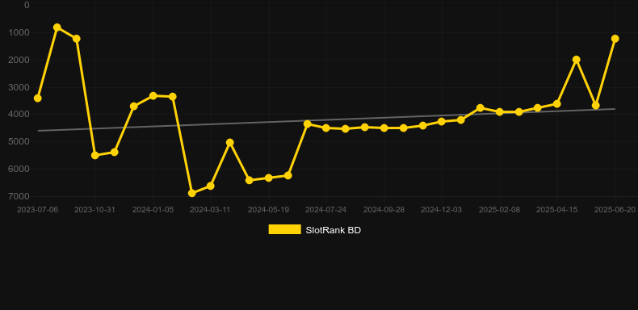Click the data point above 2023-10-31
638x310 pixels.
click(94, 156)
